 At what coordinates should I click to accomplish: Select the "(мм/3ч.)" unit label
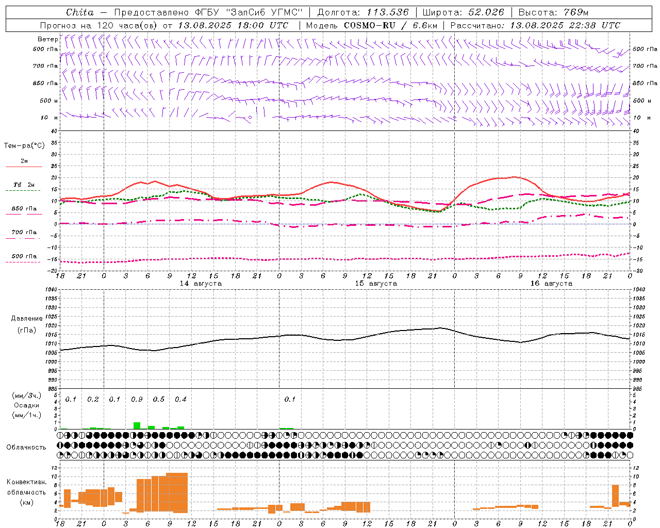(x=26, y=396)
